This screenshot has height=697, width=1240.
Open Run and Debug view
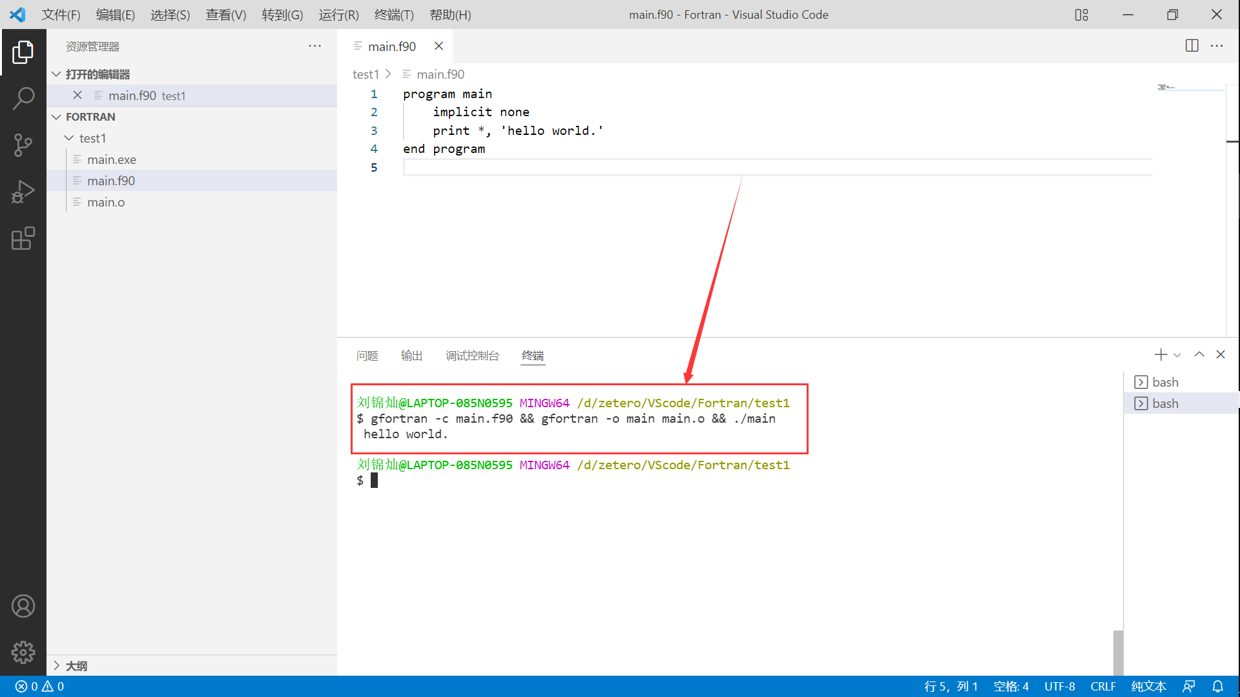23,192
